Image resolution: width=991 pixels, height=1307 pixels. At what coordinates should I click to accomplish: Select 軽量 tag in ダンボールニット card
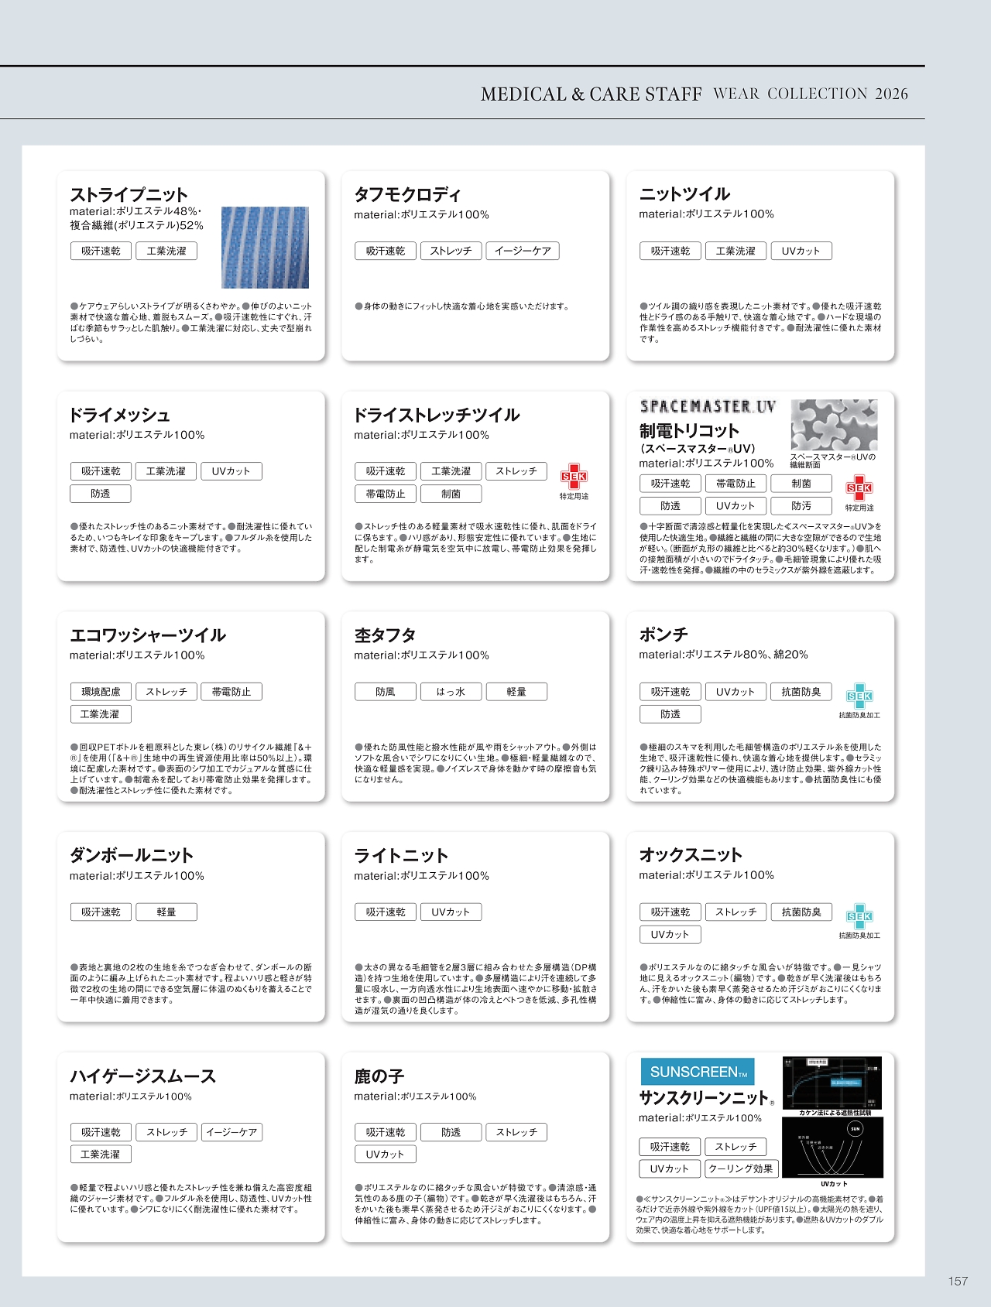166,912
